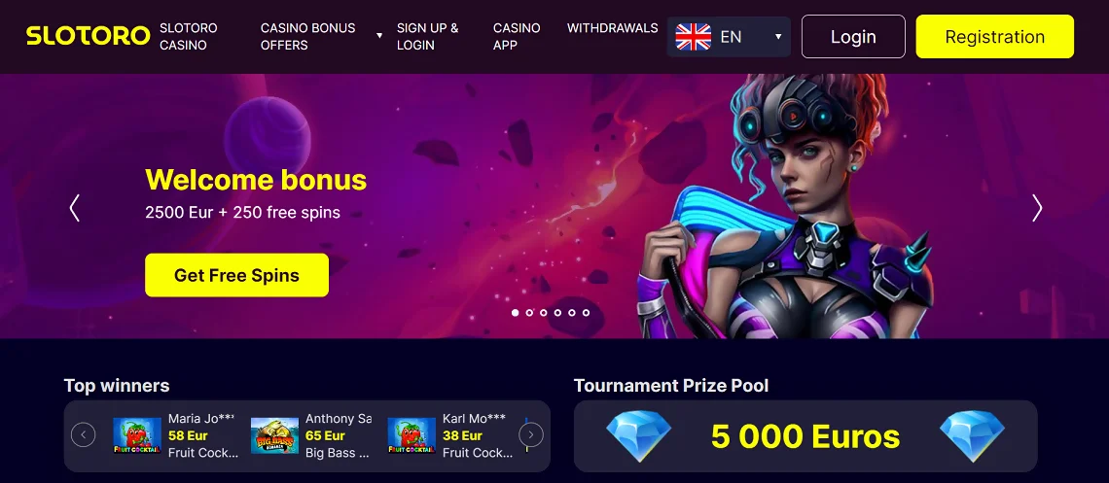Open the EN language dropdown
The image size is (1109, 483).
click(730, 37)
